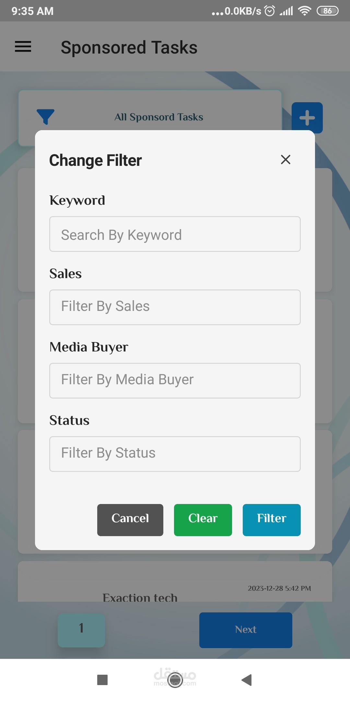Viewport: 350px width, 701px height.
Task: Focus the Search By Keyword field
Action: click(175, 234)
